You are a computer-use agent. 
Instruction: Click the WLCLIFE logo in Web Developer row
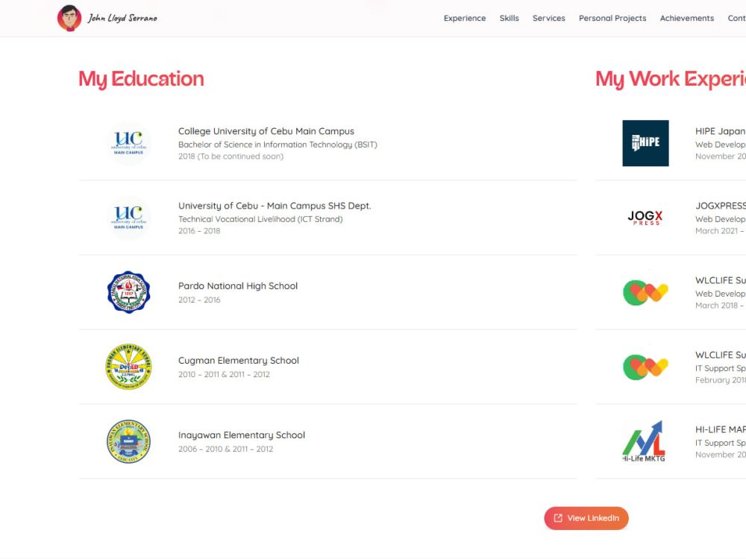(x=645, y=293)
